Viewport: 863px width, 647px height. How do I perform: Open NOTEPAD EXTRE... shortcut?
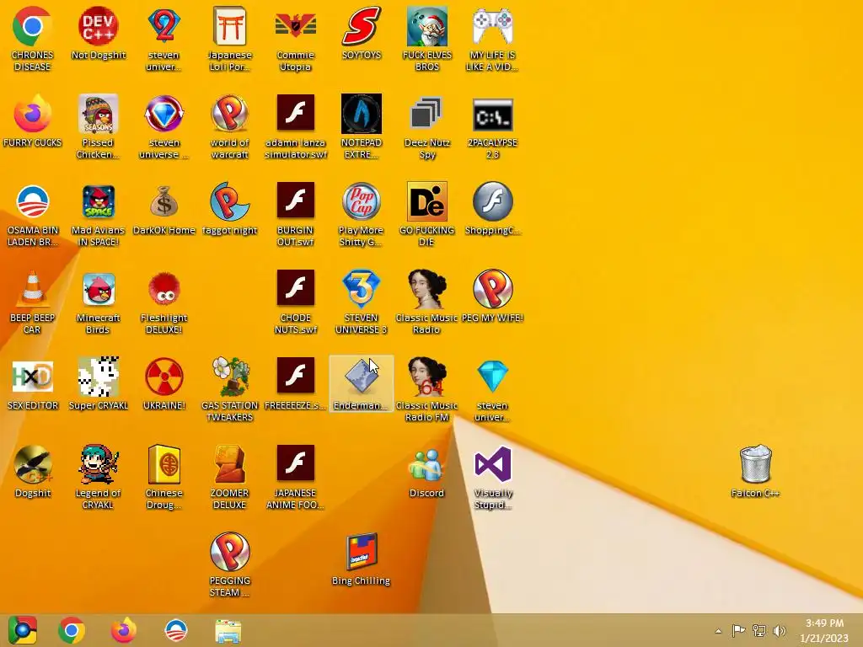[x=361, y=115]
